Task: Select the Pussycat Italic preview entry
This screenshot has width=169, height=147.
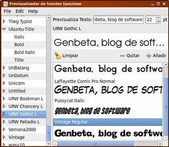Action: coord(70,101)
